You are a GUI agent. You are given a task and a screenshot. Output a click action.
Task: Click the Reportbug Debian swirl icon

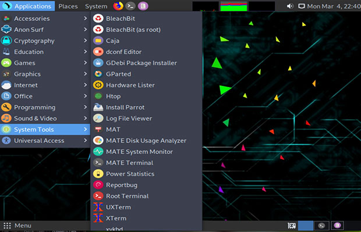pos(98,185)
